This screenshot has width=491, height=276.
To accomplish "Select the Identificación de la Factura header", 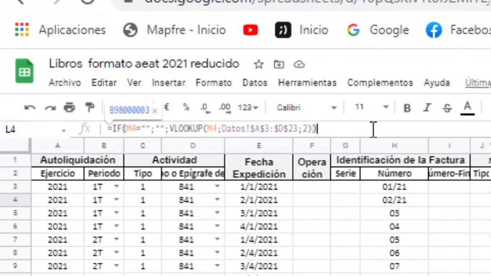I will pos(400,160).
